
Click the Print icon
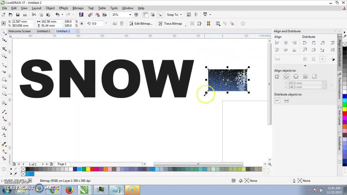(25, 15)
